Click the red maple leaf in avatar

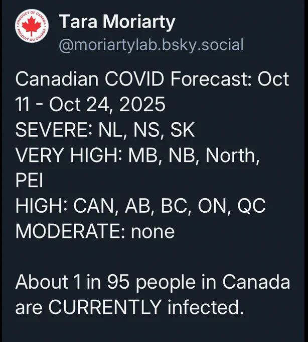coord(32,26)
